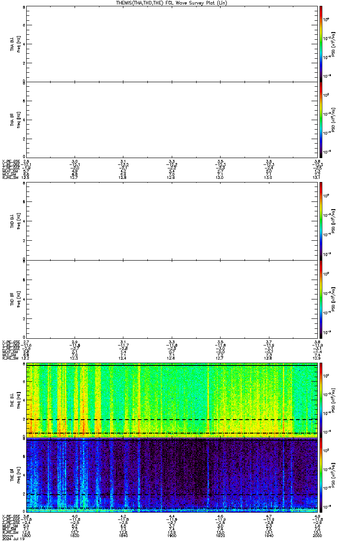339x542 pixels.
Task: Click the 1800 time tick label
Action: point(26,535)
